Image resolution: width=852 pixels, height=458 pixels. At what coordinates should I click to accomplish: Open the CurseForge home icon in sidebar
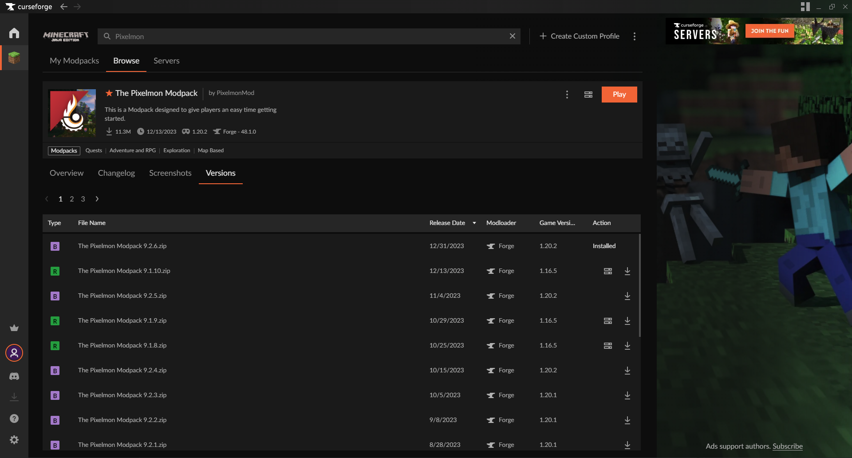[14, 33]
